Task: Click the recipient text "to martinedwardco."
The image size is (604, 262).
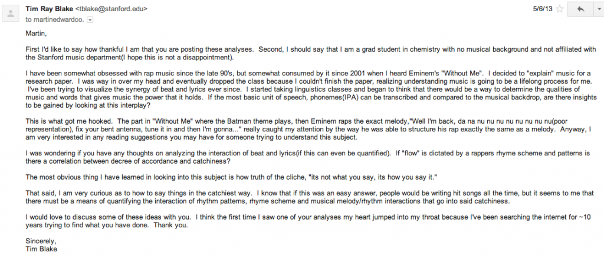Action: (x=55, y=19)
